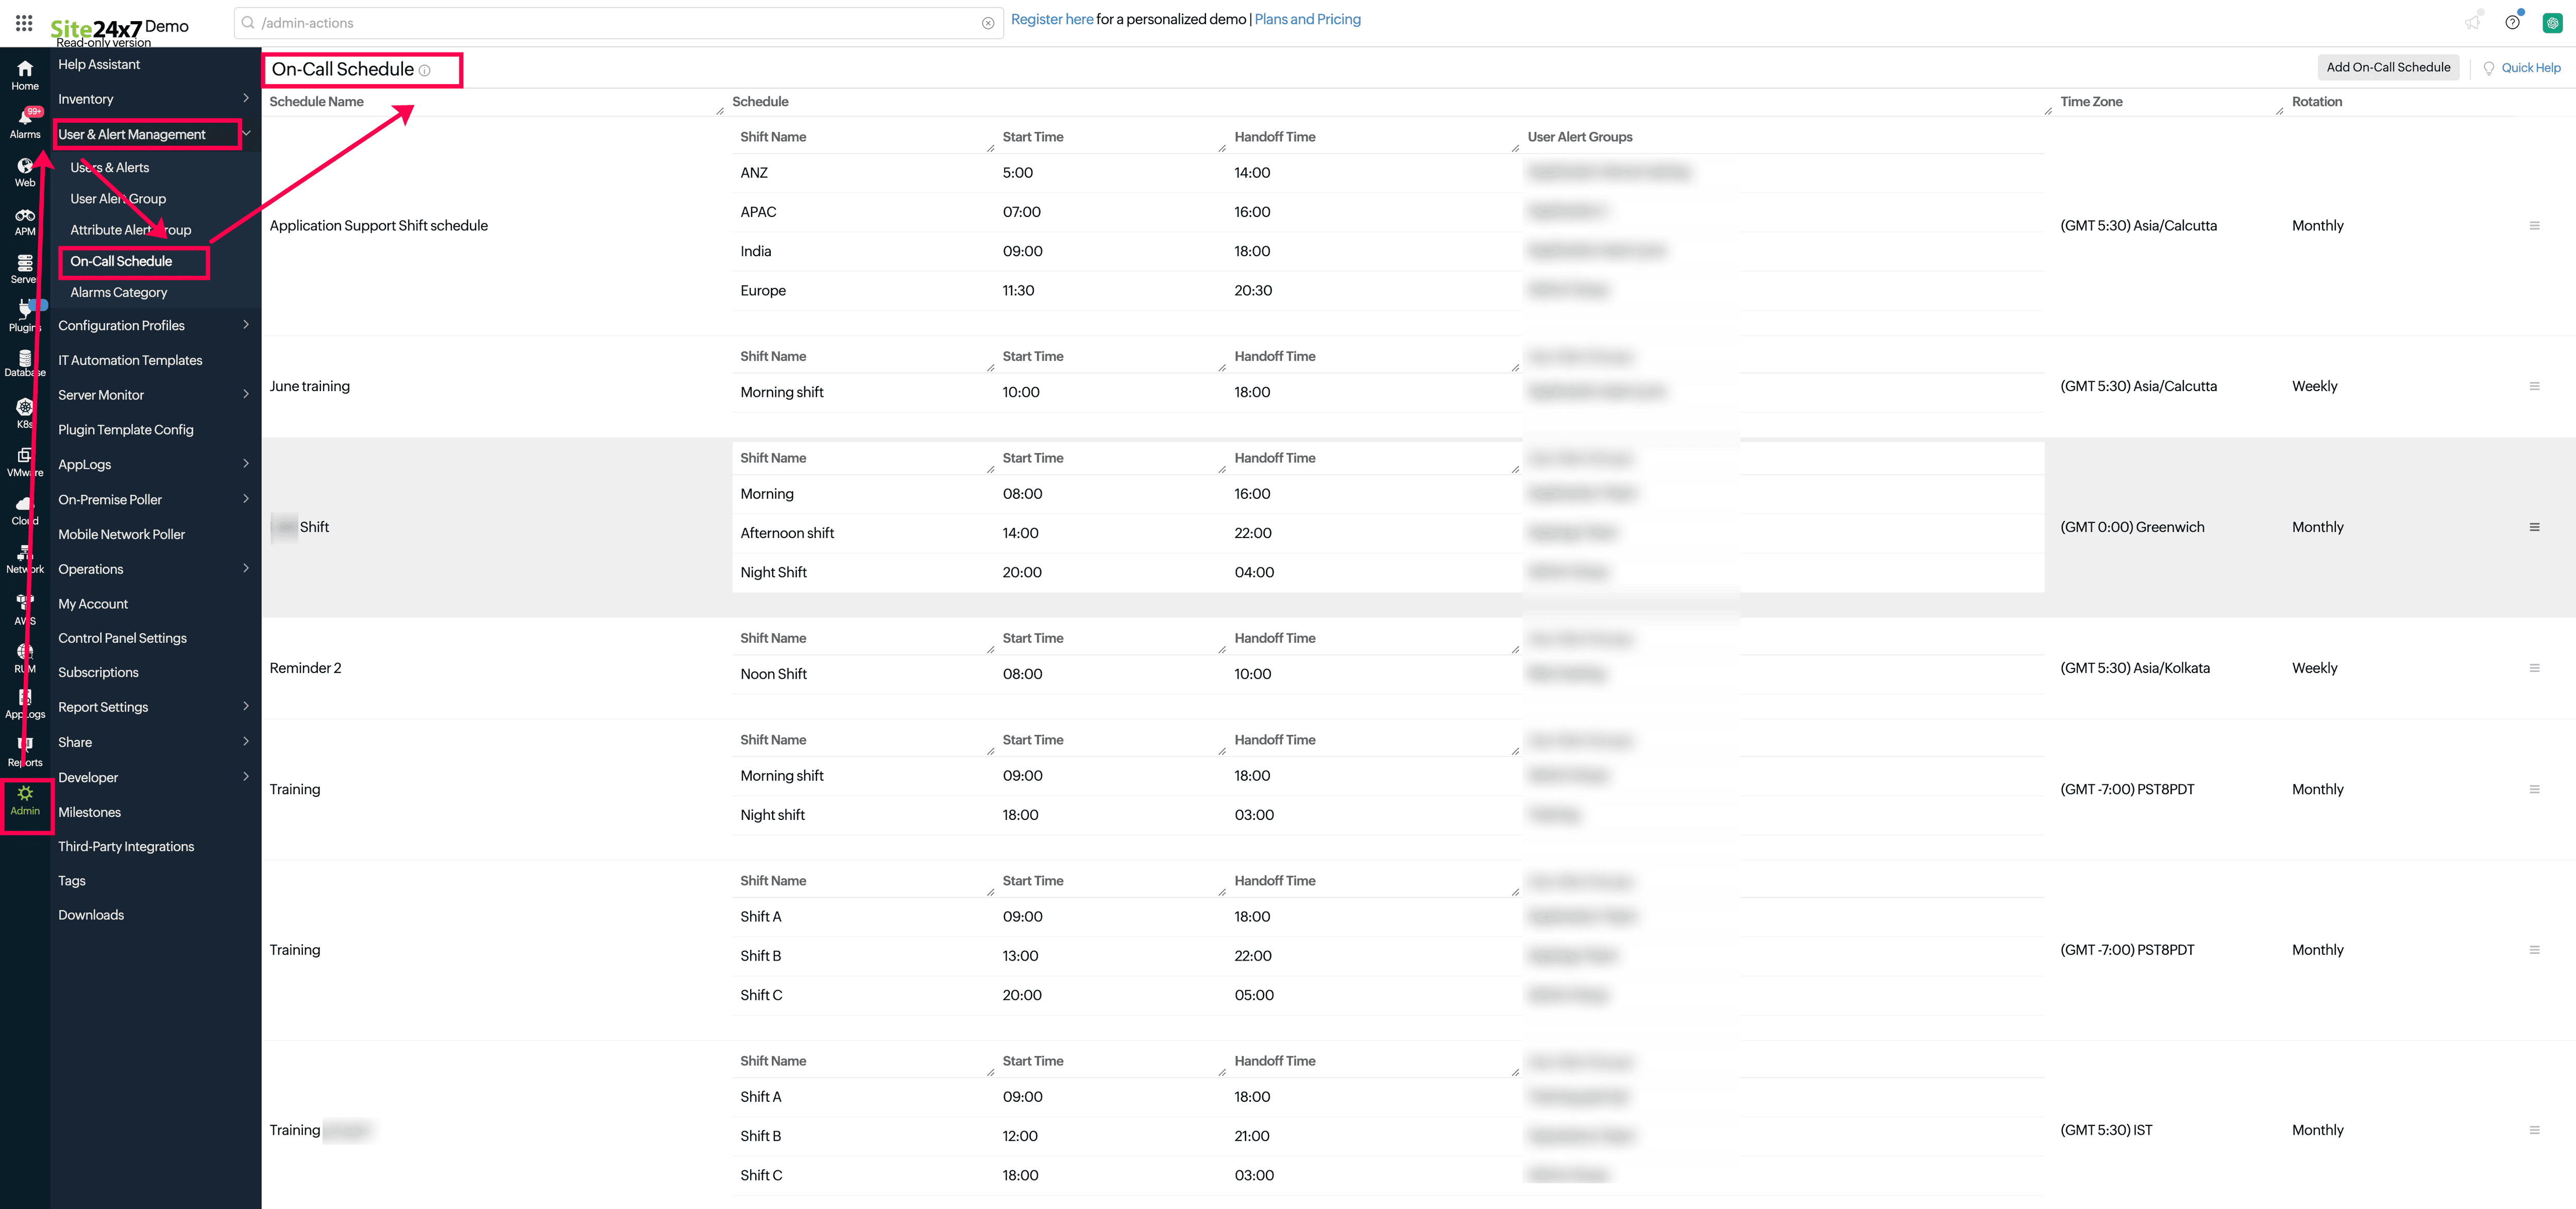Image resolution: width=2576 pixels, height=1209 pixels.
Task: Open hamburger menu for June training row
Action: point(2534,386)
